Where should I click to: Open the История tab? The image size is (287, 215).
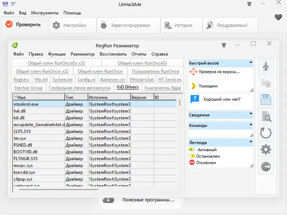[x=179, y=25]
